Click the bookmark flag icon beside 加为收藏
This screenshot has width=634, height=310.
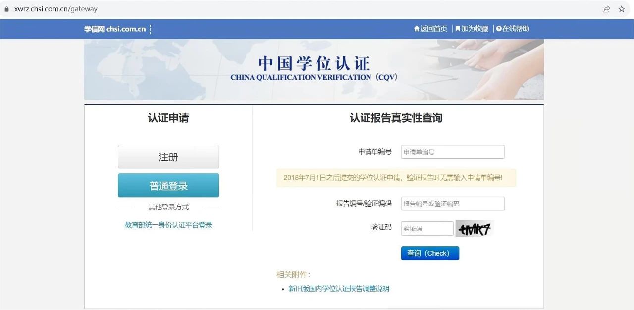pyautogui.click(x=458, y=29)
